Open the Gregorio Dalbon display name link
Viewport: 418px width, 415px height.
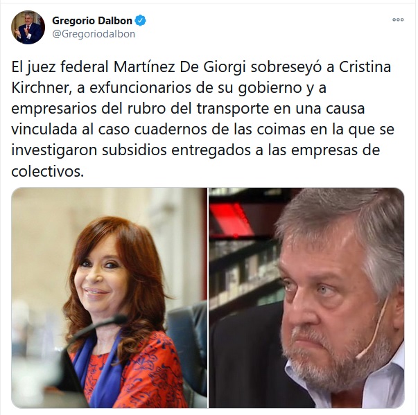point(92,21)
